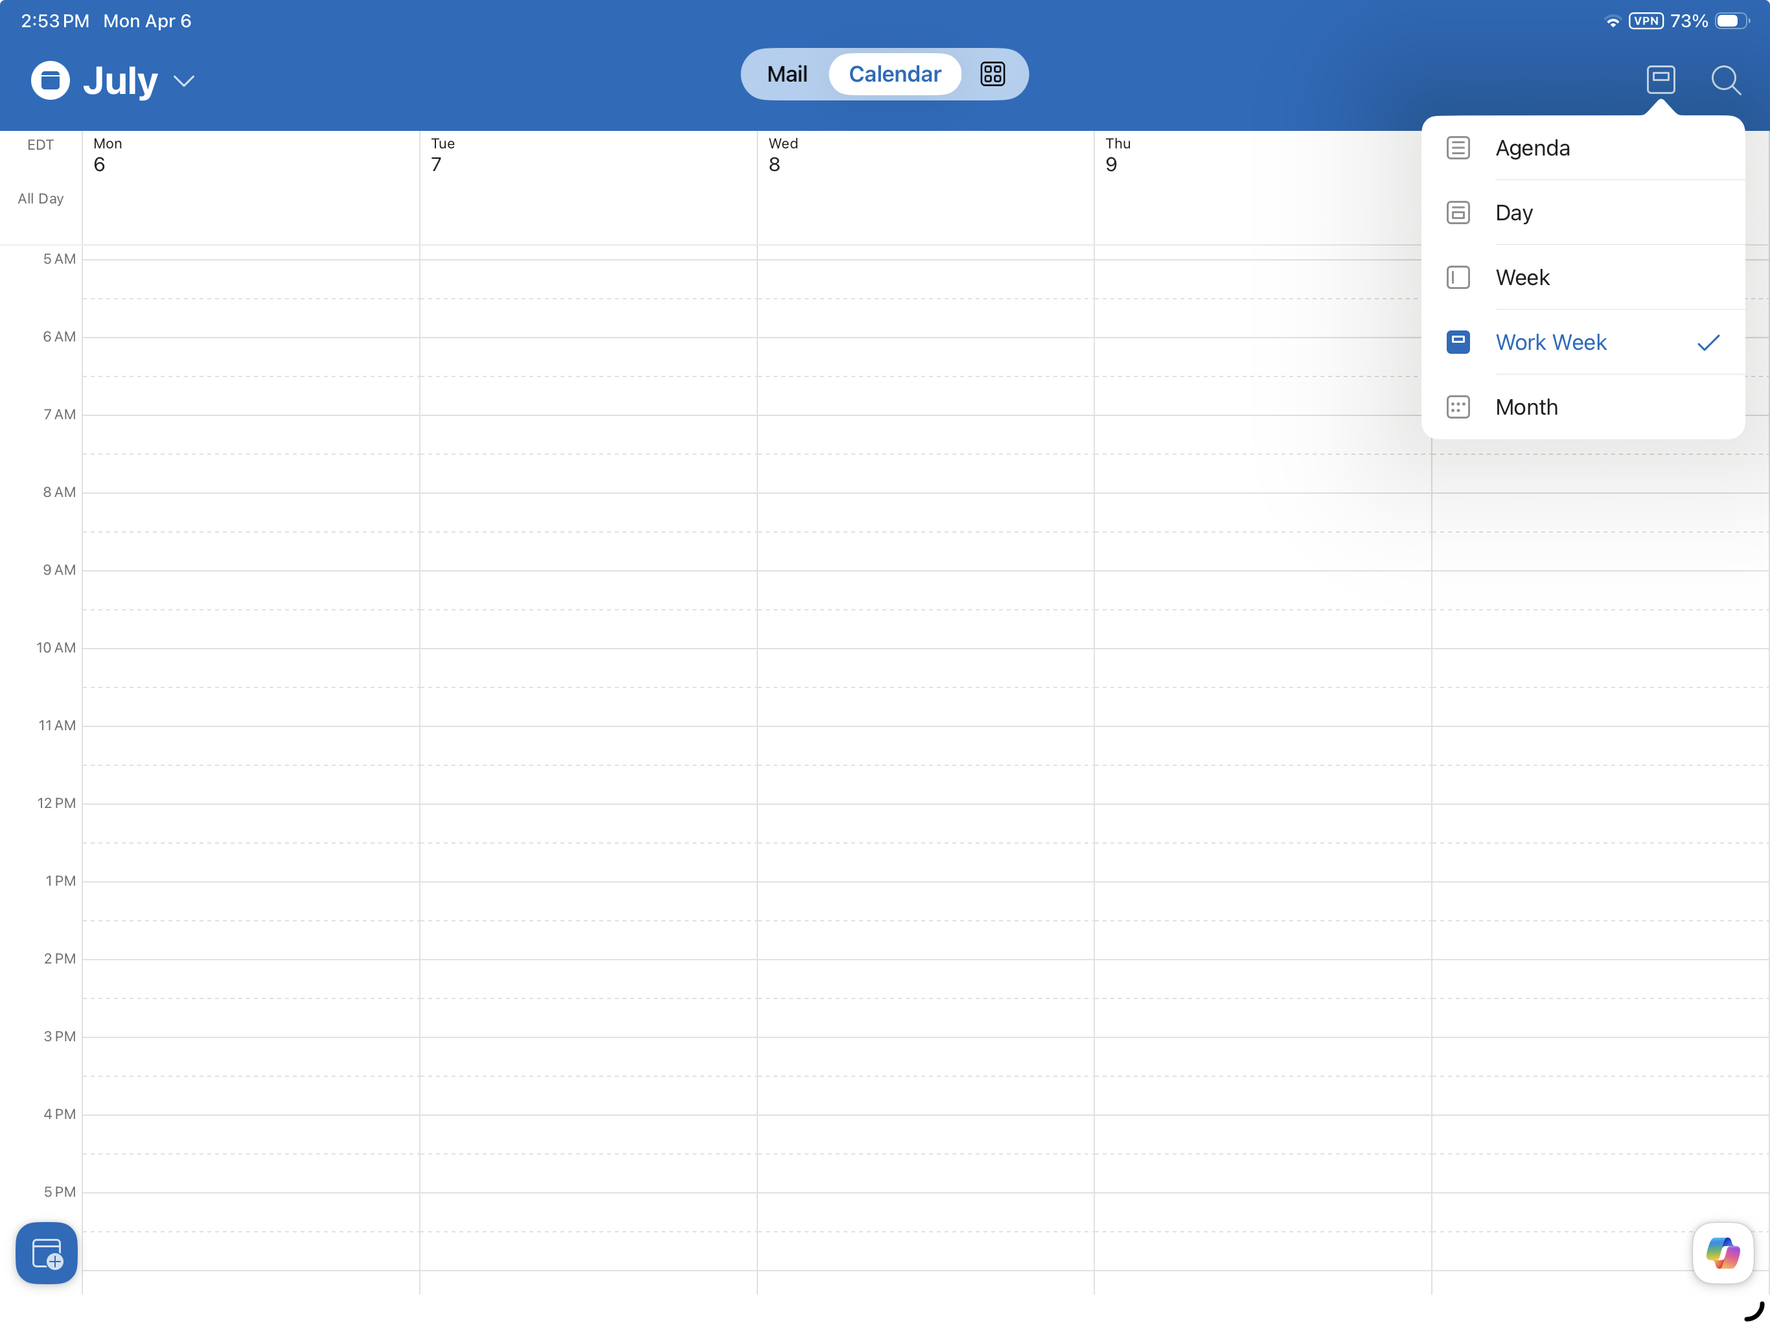Tap the search magnifier icon
1770x1327 pixels.
(1725, 80)
